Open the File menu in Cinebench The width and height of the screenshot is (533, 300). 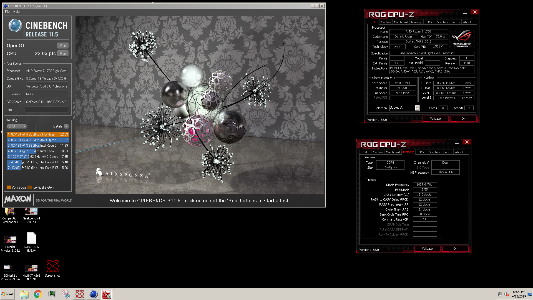pyautogui.click(x=7, y=12)
